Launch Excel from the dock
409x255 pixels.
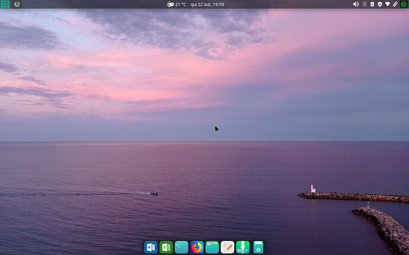pos(166,247)
